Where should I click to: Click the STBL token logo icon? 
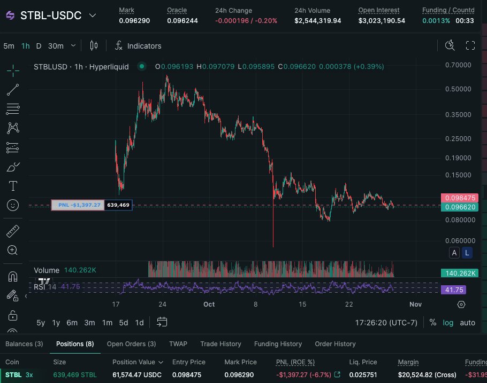click(x=10, y=15)
